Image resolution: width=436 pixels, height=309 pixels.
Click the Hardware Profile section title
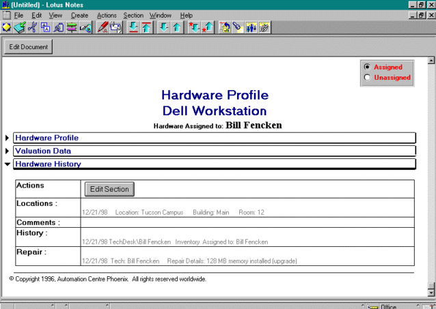tap(46, 138)
